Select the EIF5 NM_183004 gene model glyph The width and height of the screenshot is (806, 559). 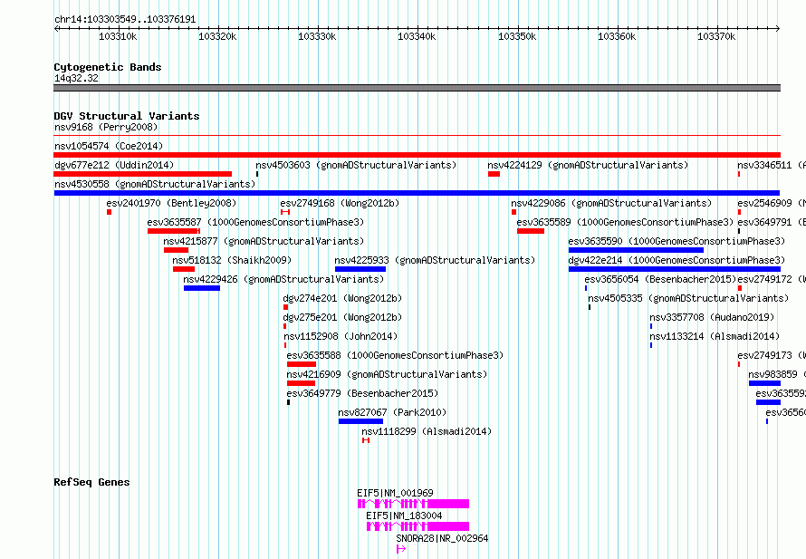click(417, 526)
